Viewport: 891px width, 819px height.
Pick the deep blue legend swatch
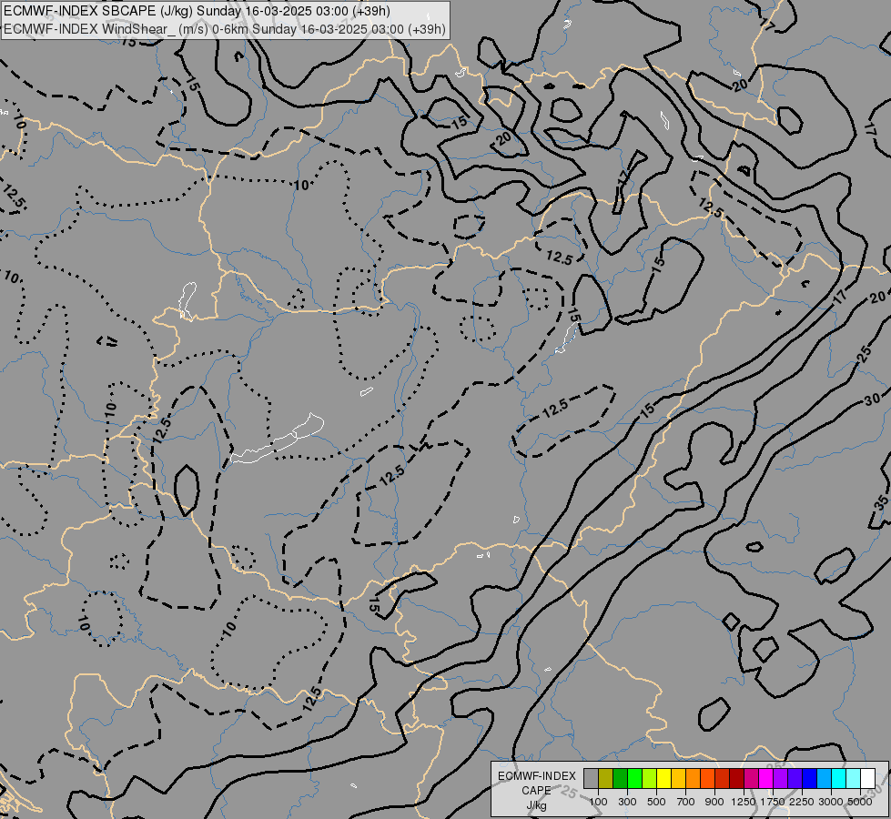[810, 779]
